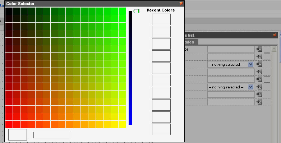Click the Recent Colors heading
Screen dimensions: 281x143
click(x=161, y=10)
